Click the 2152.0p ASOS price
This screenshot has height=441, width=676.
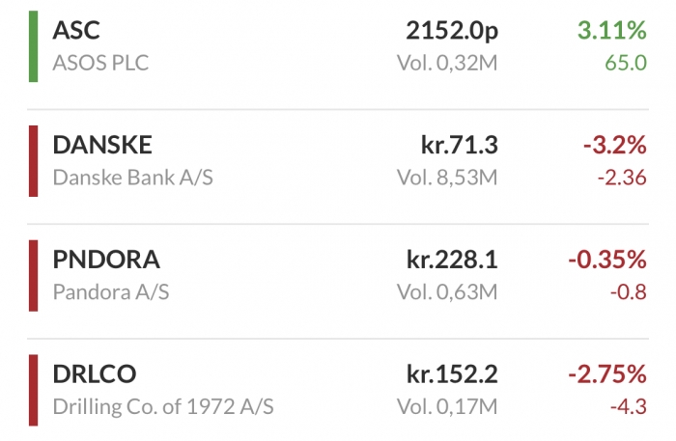pyautogui.click(x=452, y=32)
